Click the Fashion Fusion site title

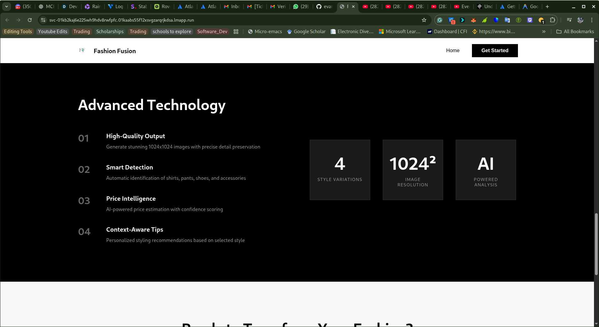click(x=115, y=51)
